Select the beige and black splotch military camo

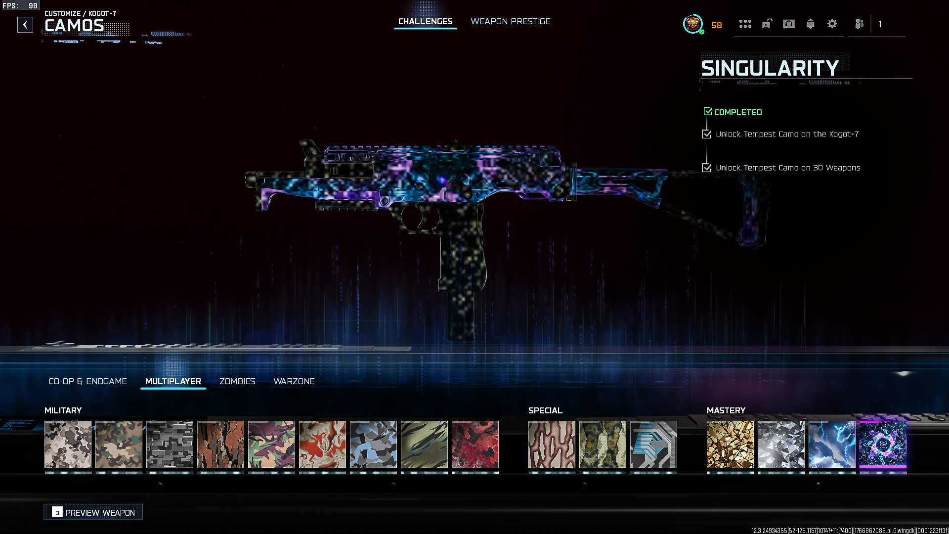68,445
